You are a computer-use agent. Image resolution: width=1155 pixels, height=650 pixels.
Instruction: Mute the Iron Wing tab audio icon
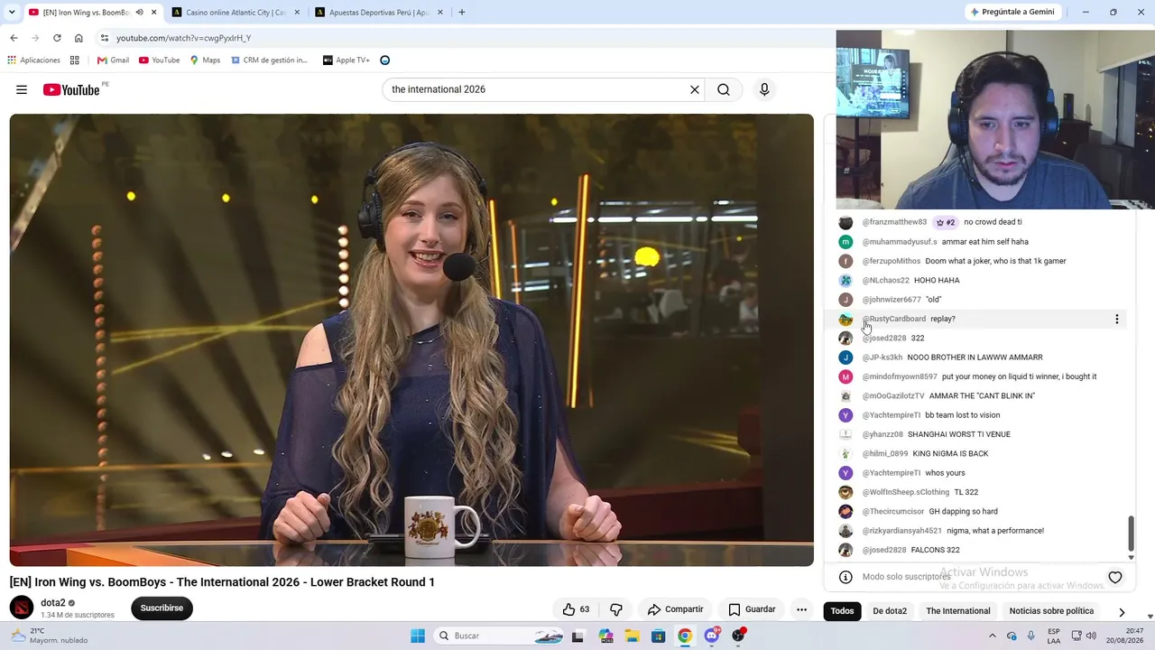(139, 13)
